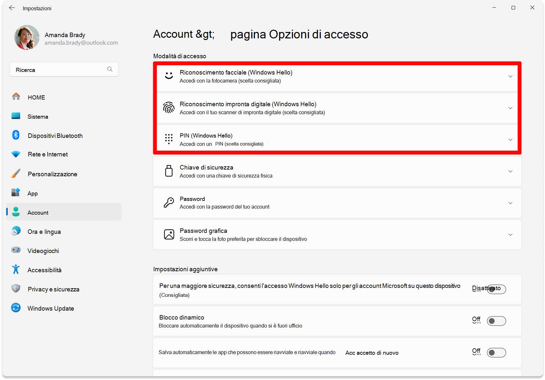Toggle Windows Hello only sign-in switch
This screenshot has height=380, width=545.
coord(496,289)
